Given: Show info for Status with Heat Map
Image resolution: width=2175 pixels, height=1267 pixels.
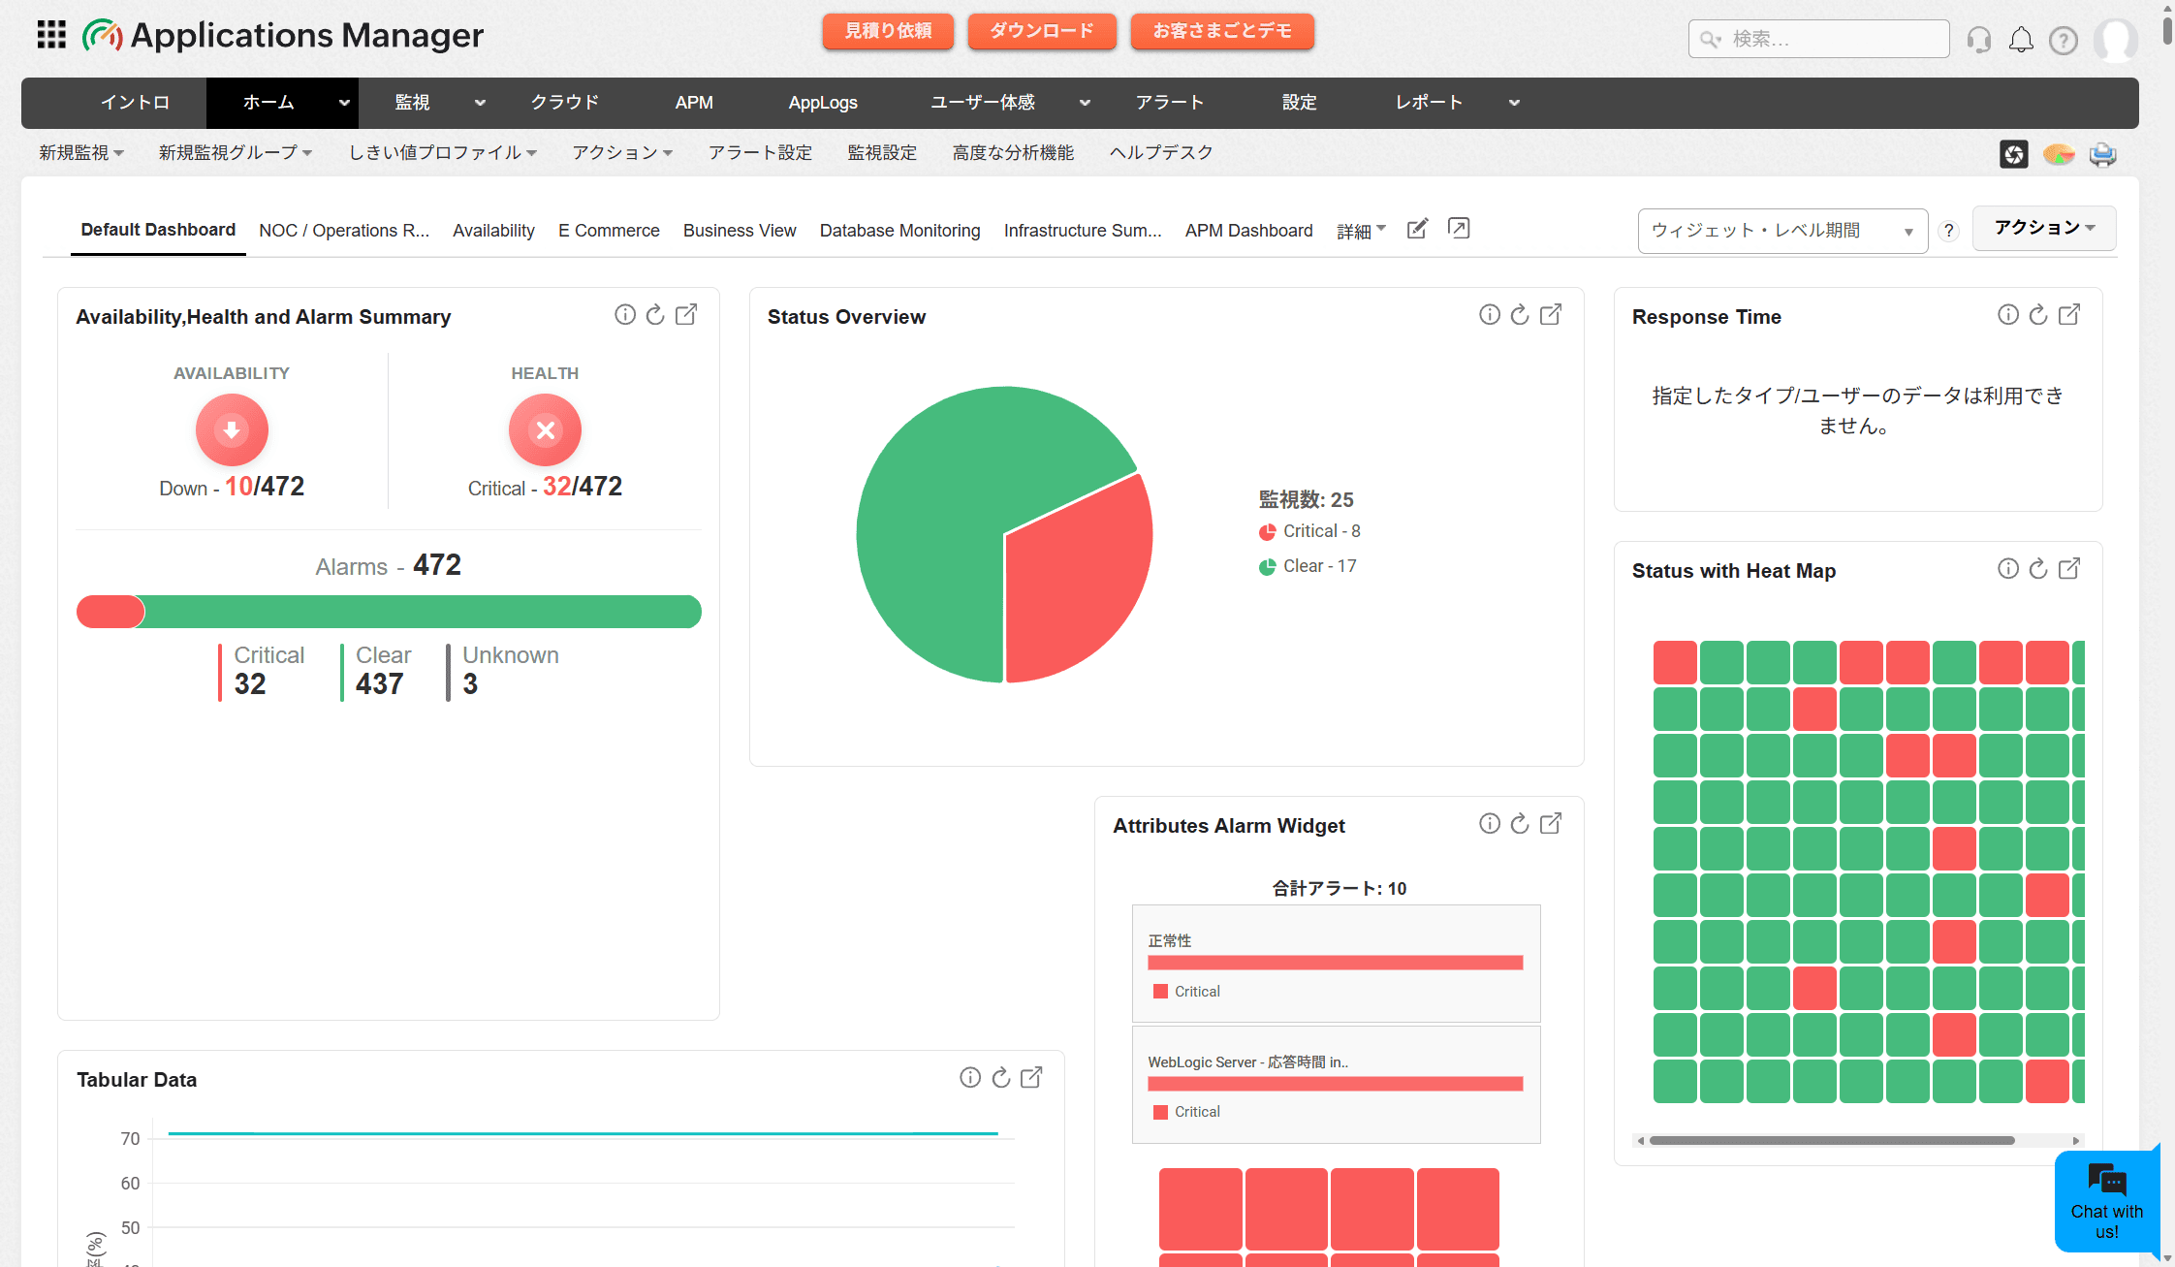Looking at the screenshot, I should pyautogui.click(x=2008, y=568).
